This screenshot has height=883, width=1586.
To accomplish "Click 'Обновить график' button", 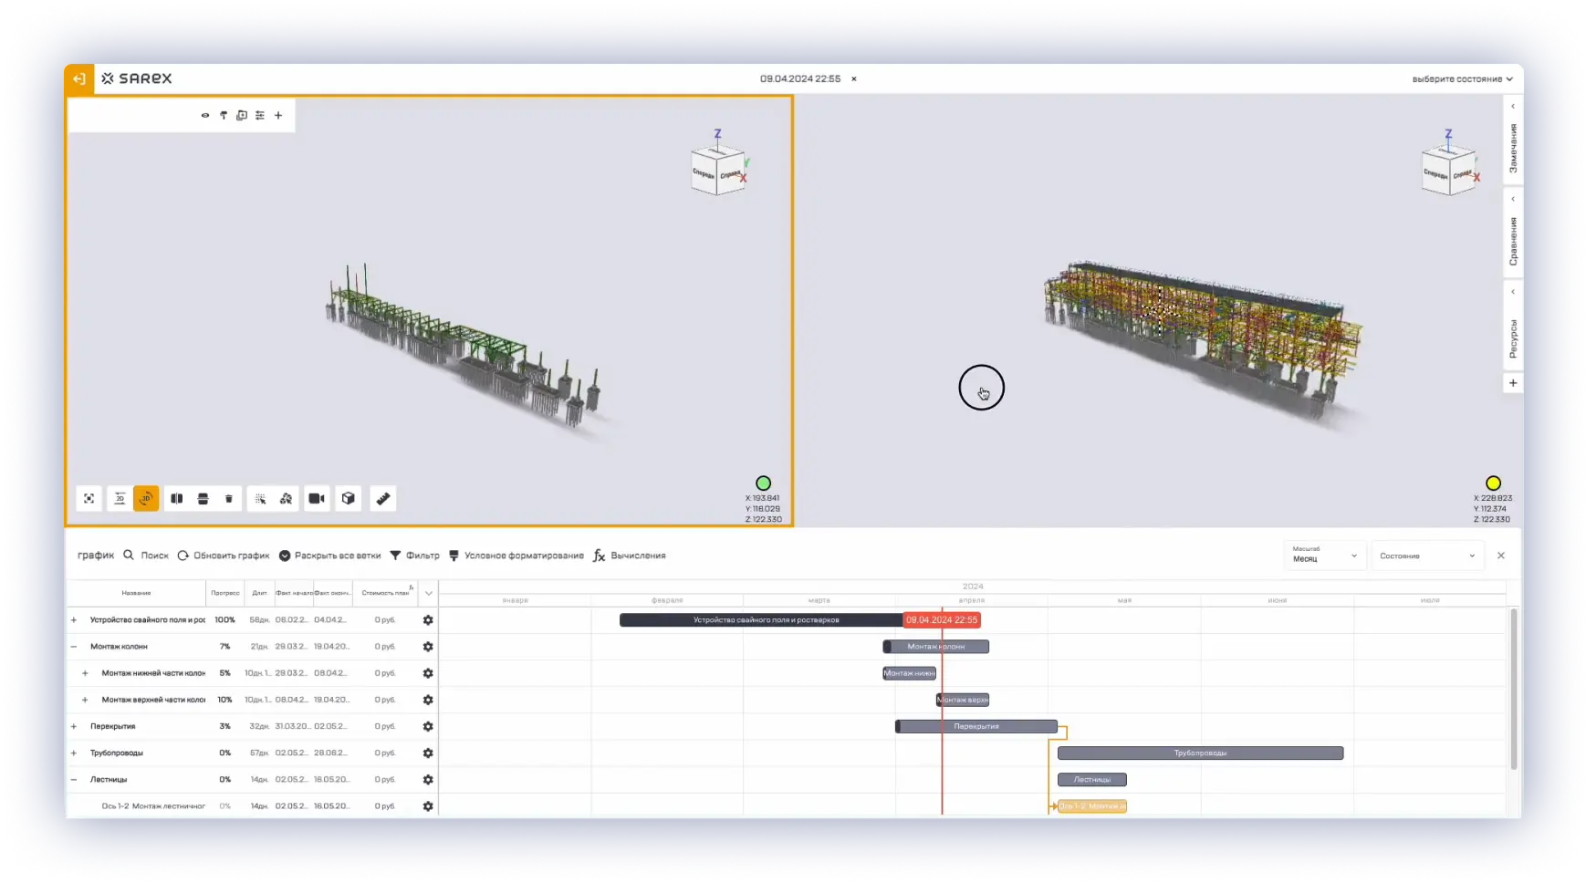I will (x=224, y=556).
